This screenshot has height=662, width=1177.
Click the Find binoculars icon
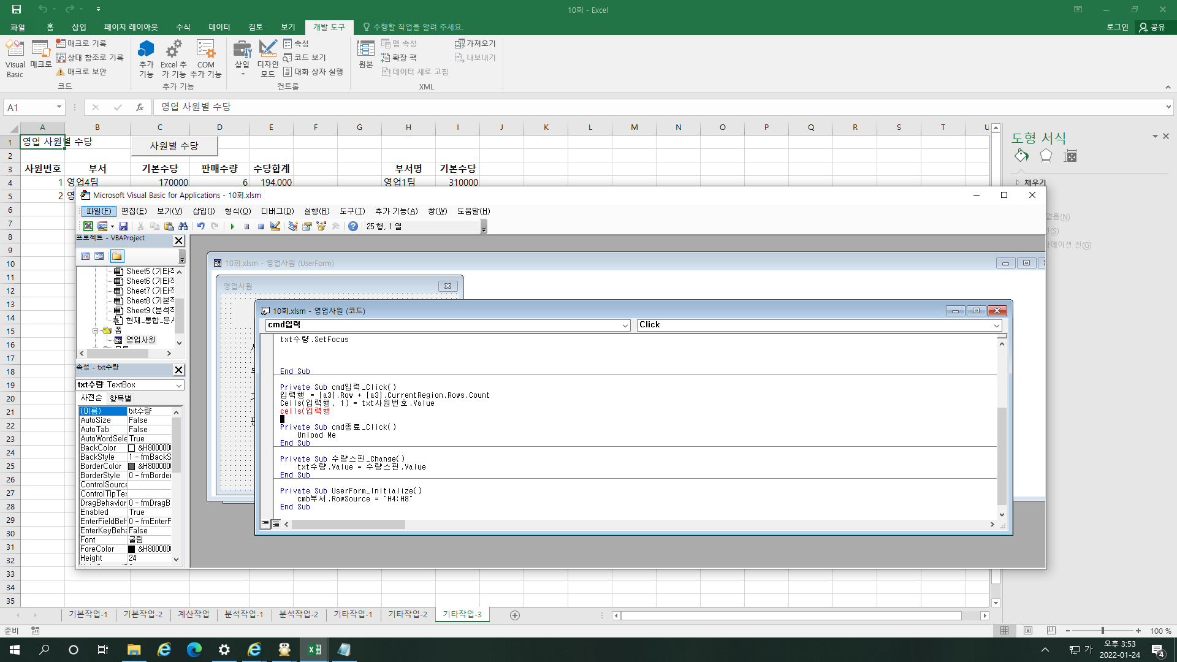point(183,226)
